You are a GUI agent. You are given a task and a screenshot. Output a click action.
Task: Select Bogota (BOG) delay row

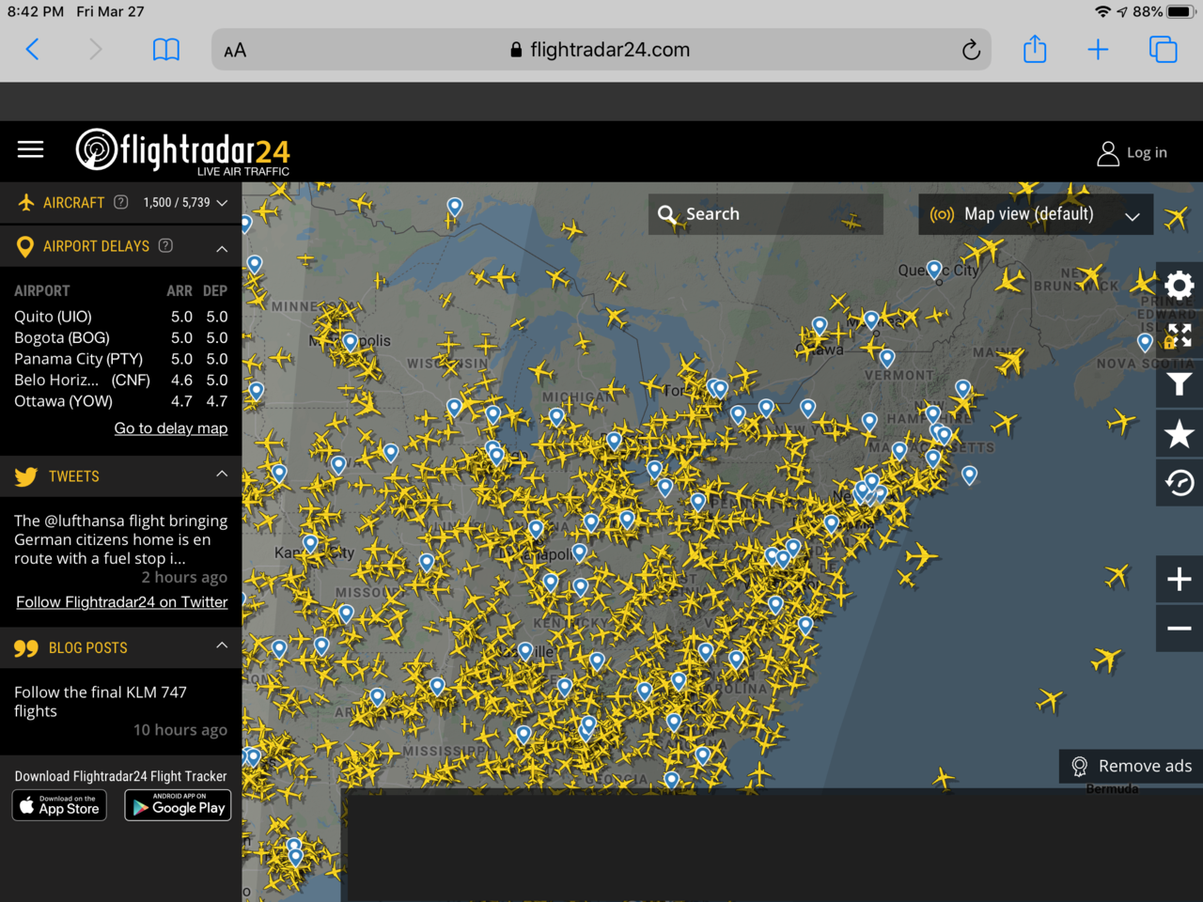[120, 337]
